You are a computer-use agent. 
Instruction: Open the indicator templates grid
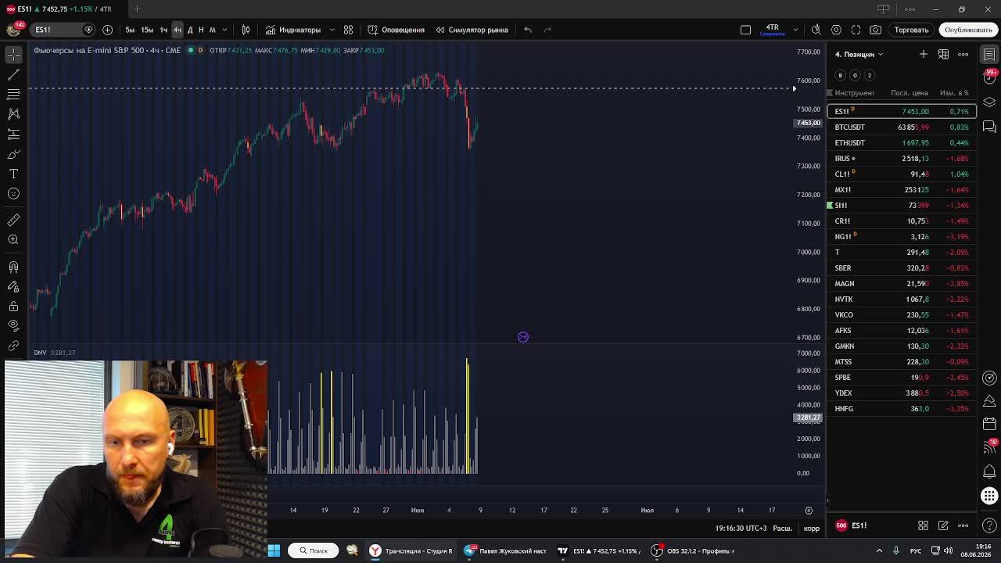click(x=348, y=30)
